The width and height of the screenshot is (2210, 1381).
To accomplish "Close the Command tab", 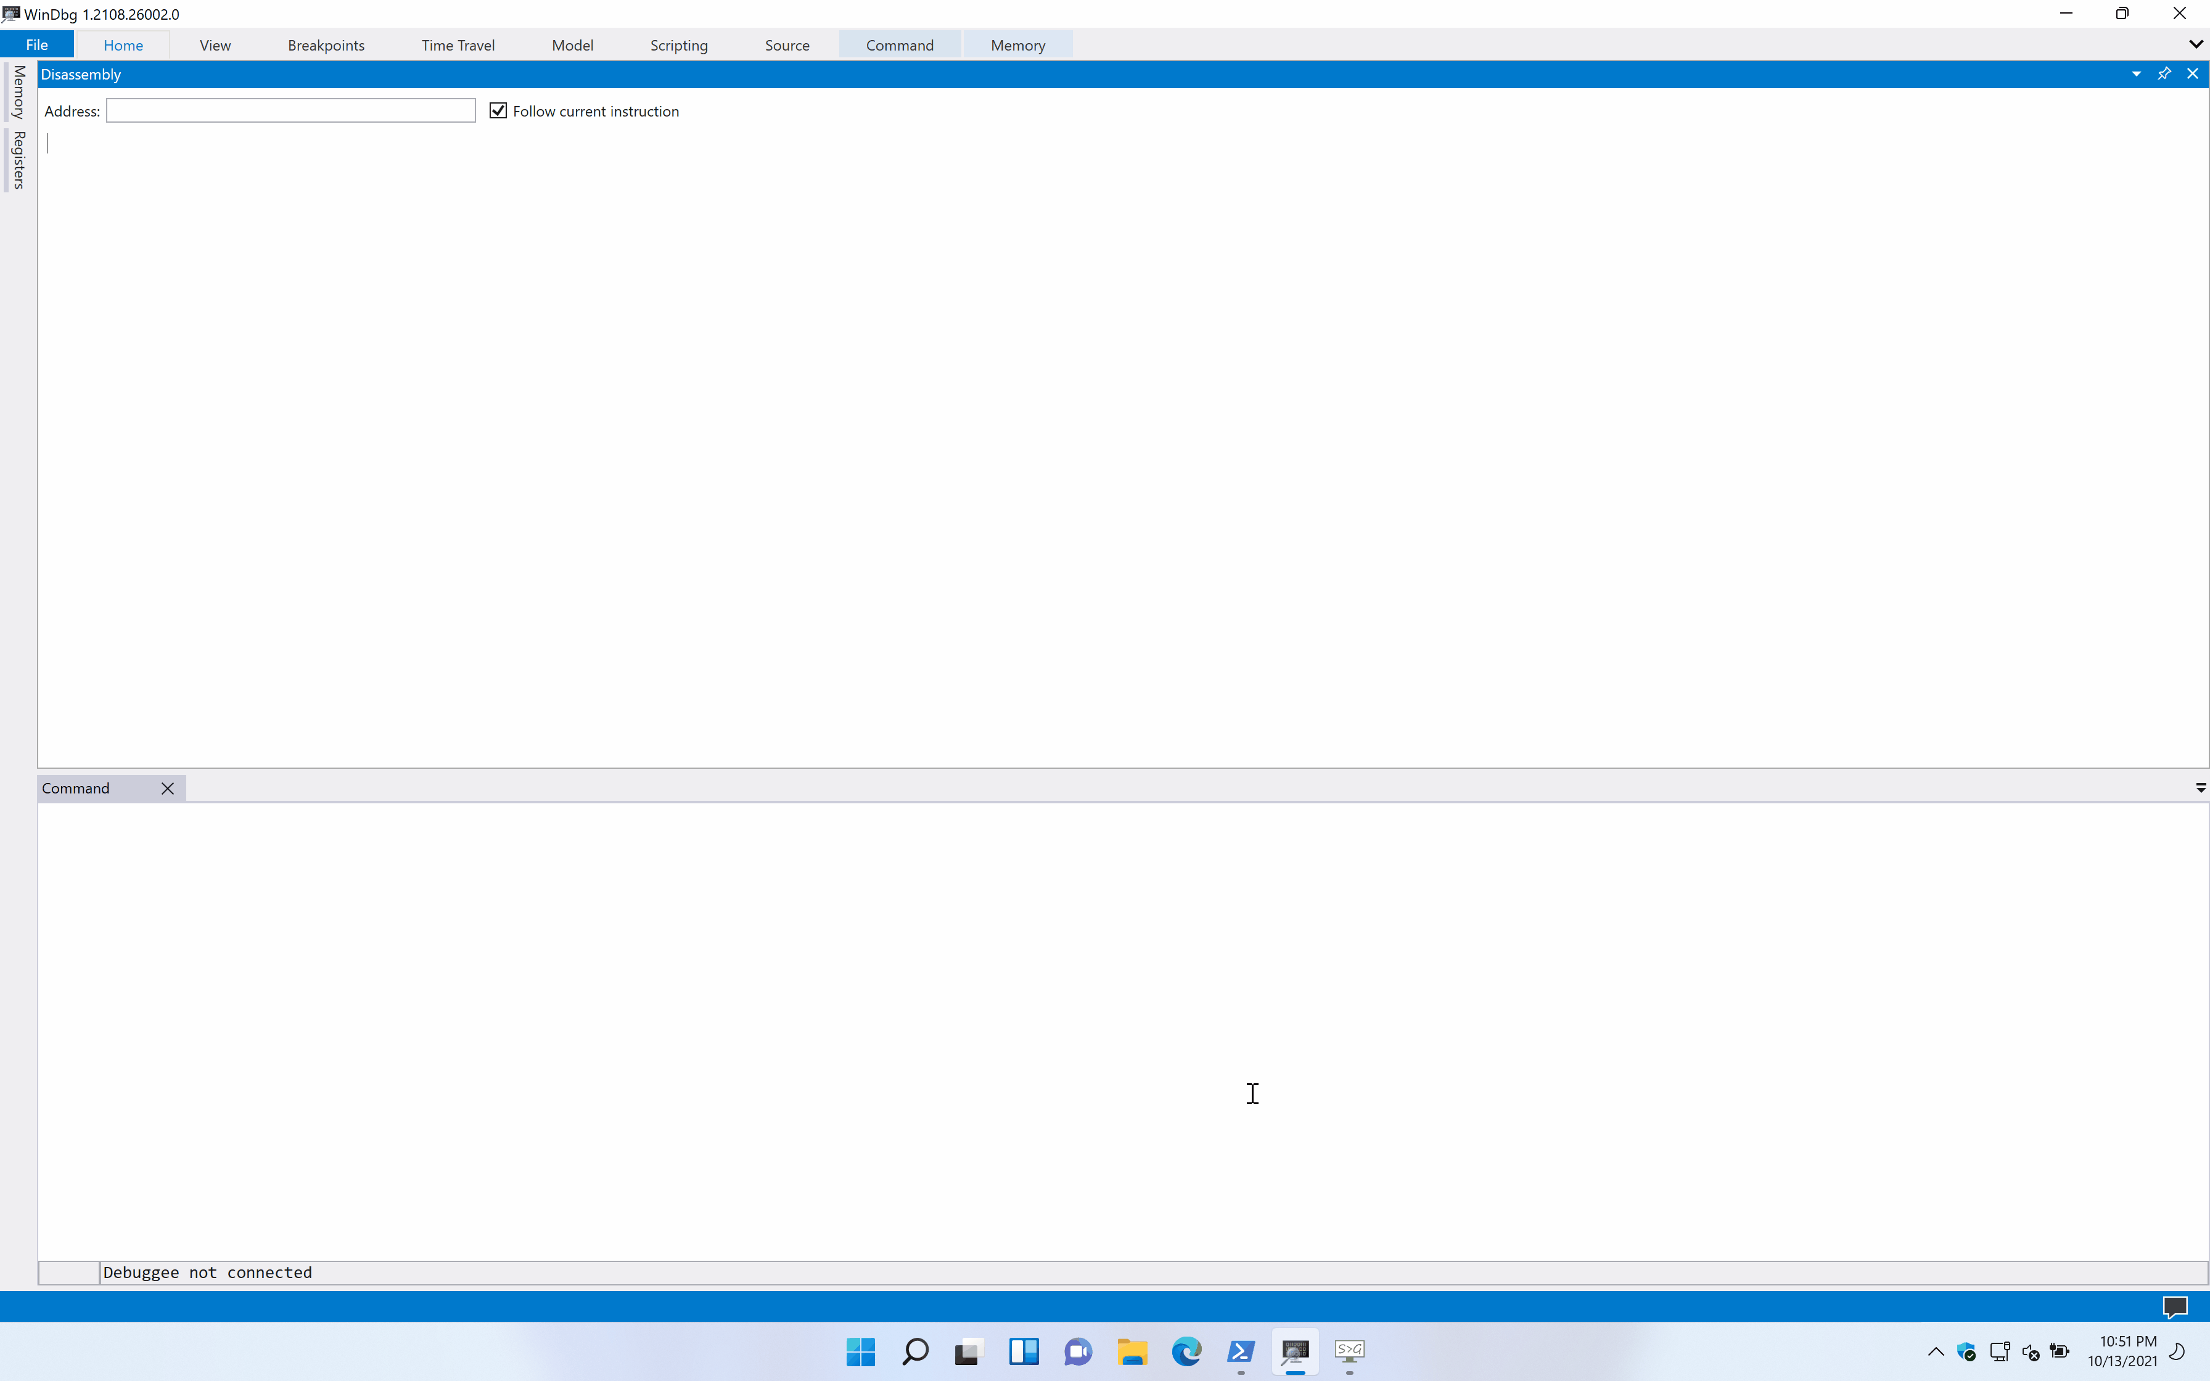I will coord(167,789).
